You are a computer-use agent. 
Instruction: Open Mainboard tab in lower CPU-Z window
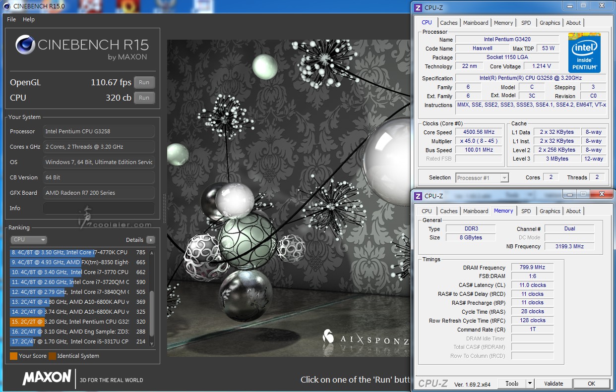point(476,211)
